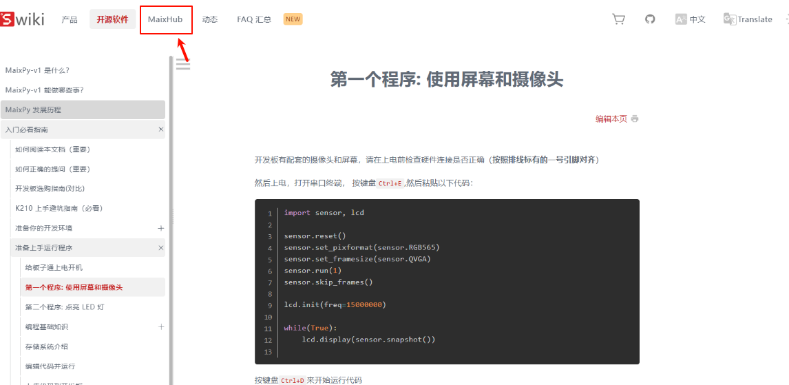Open MaixPy-v1 是什么？ page
Viewport: 789px width, 385px height.
point(37,70)
